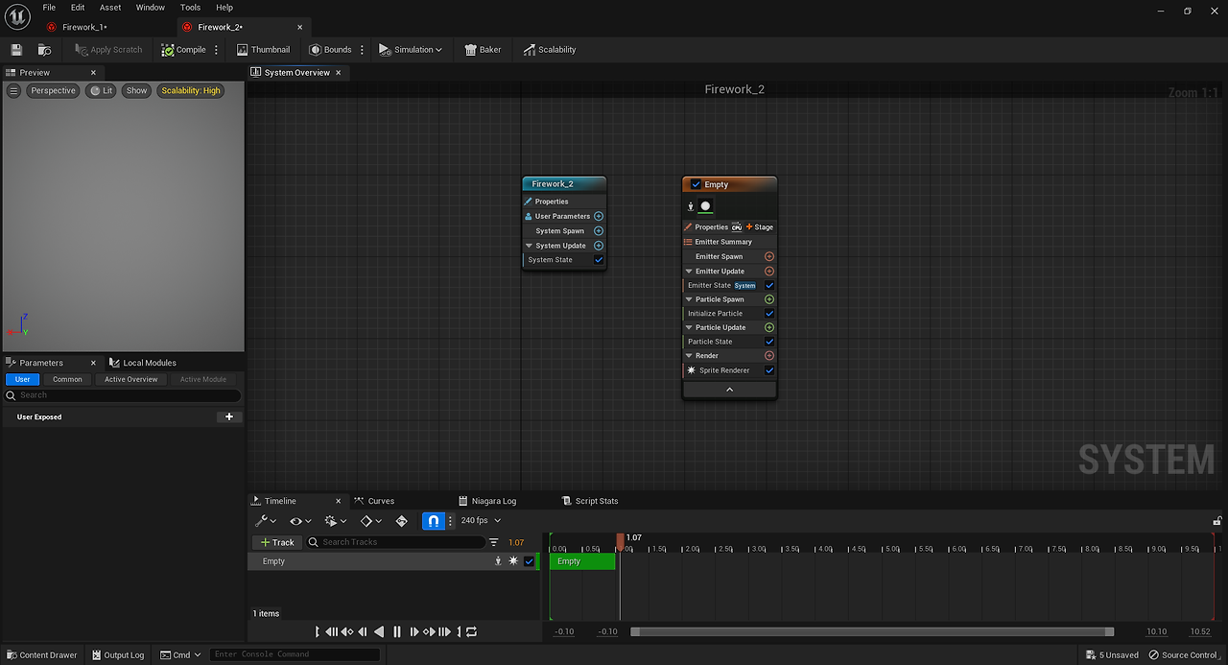Collapse the Empty emitter node
This screenshot has width=1228, height=665.
point(729,390)
